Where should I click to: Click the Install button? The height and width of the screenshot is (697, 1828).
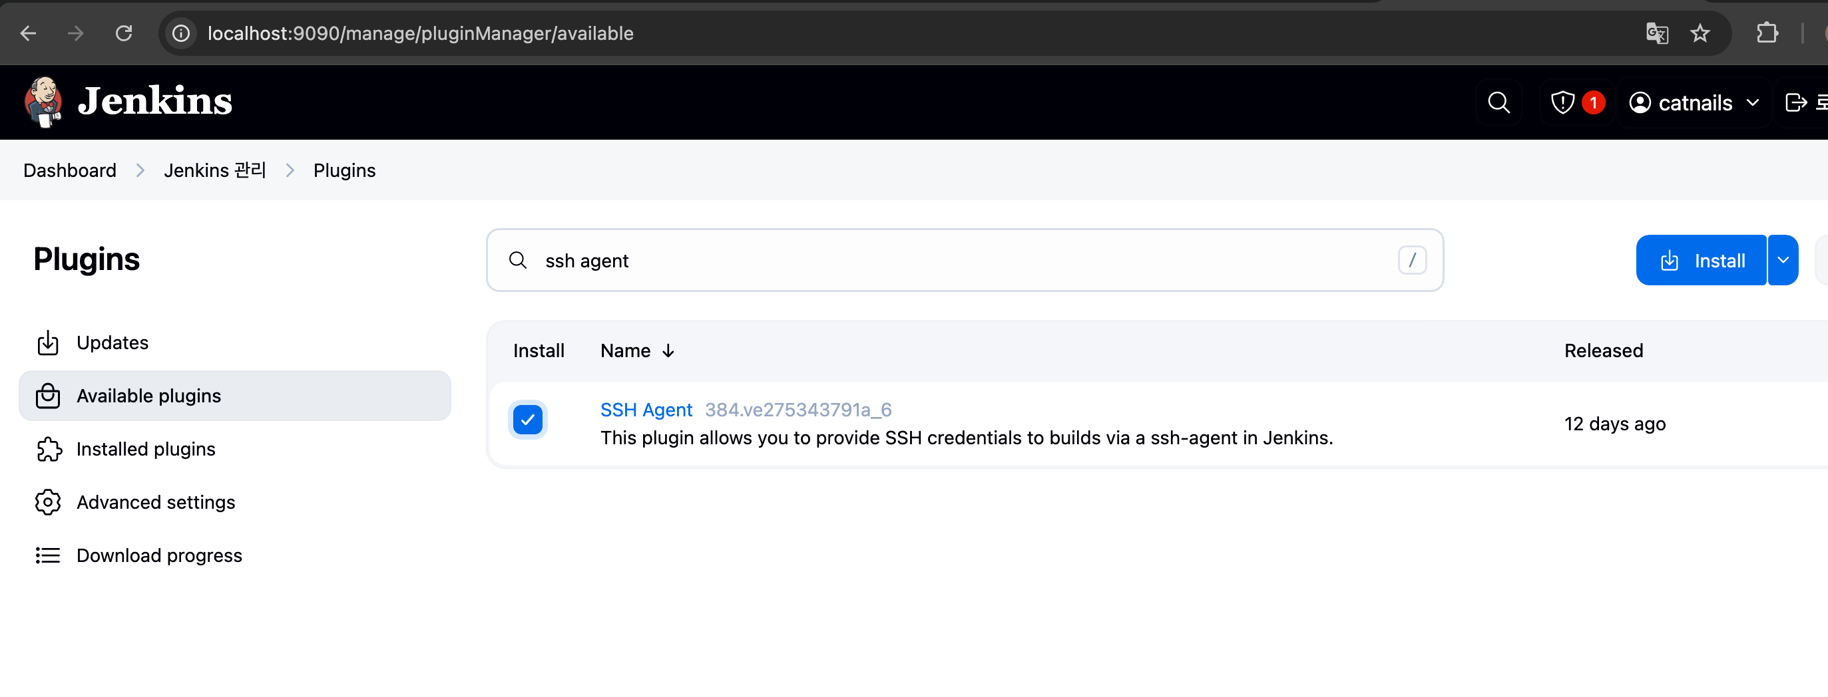[x=1701, y=260]
